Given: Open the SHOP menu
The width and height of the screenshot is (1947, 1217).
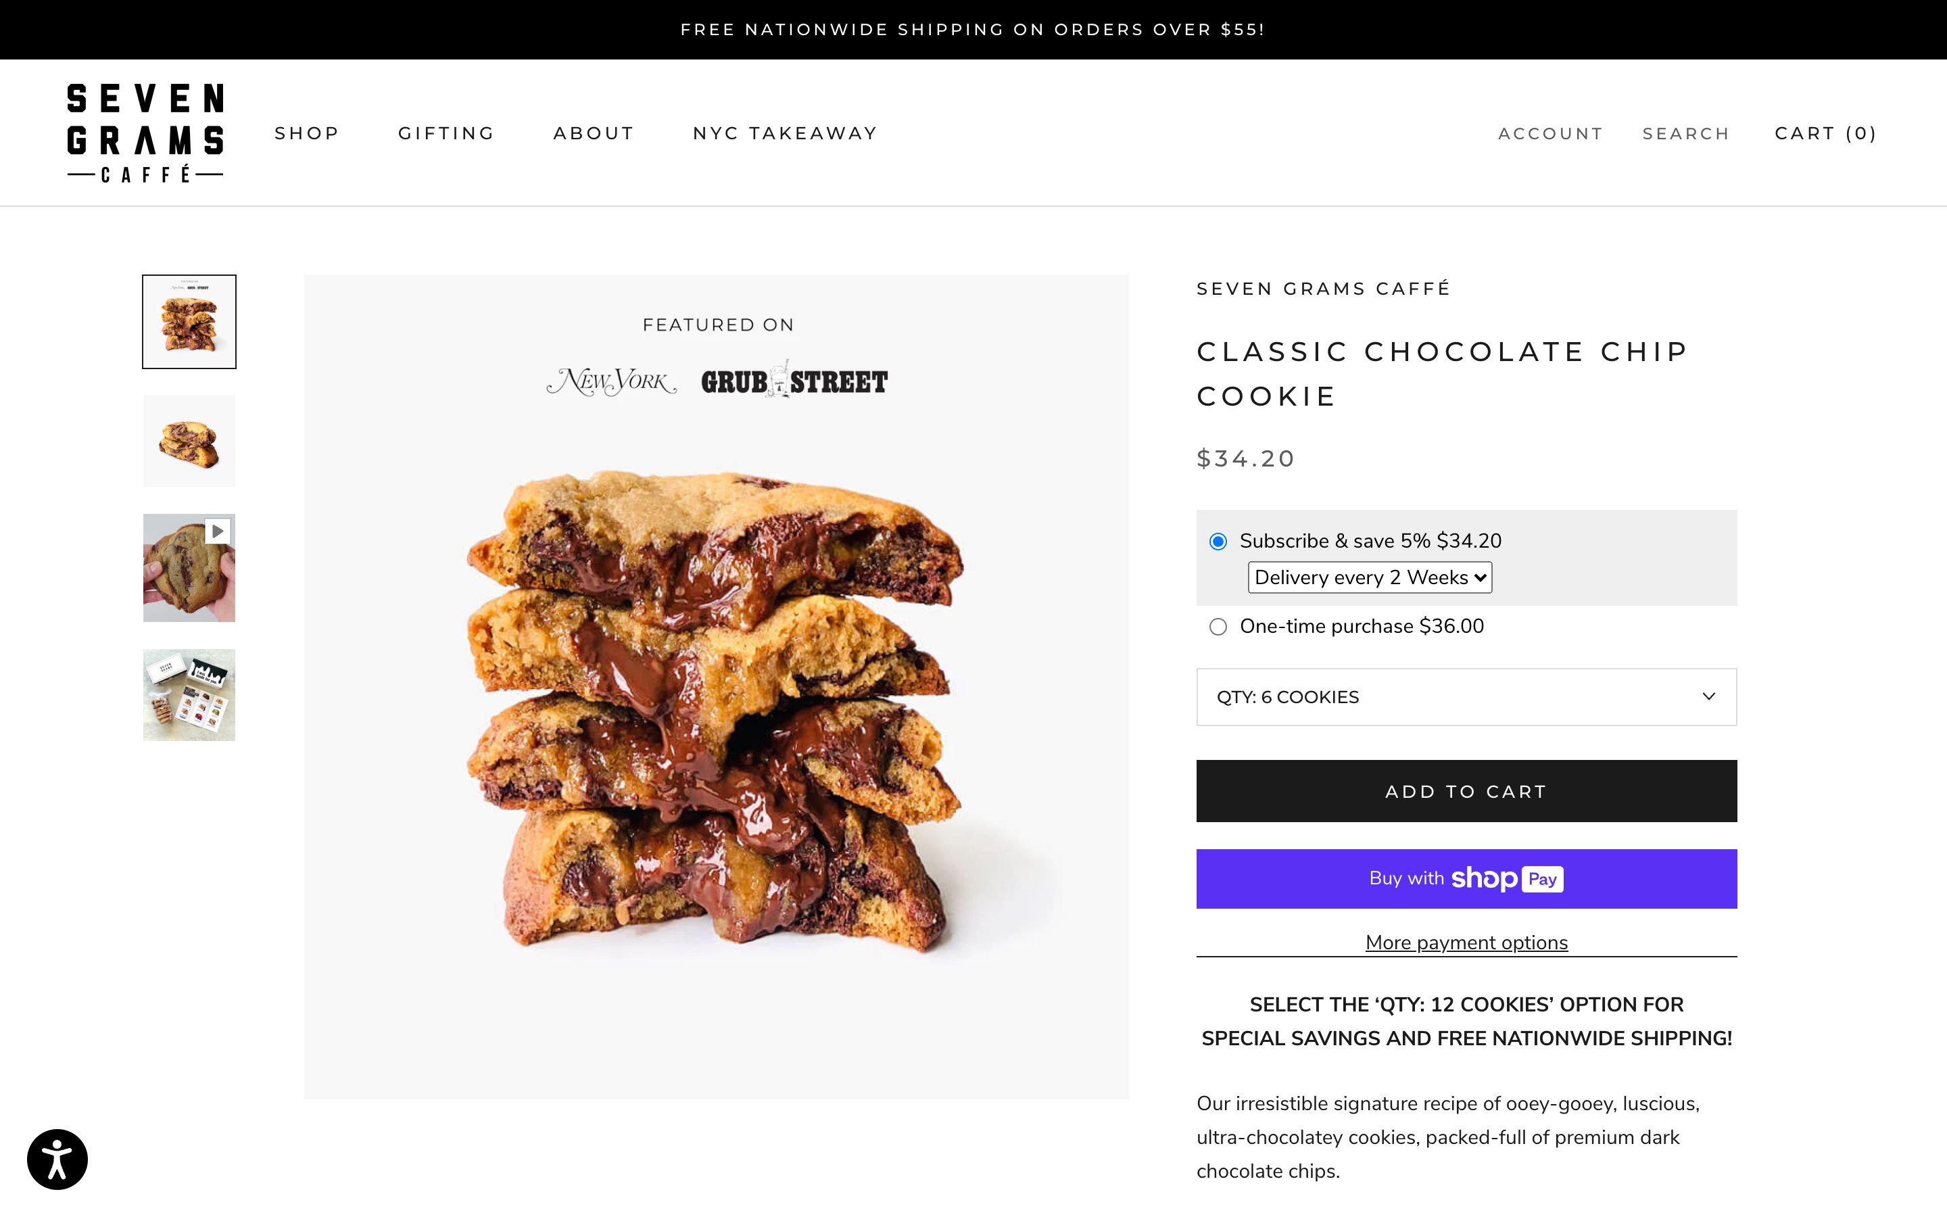Looking at the screenshot, I should 306,133.
